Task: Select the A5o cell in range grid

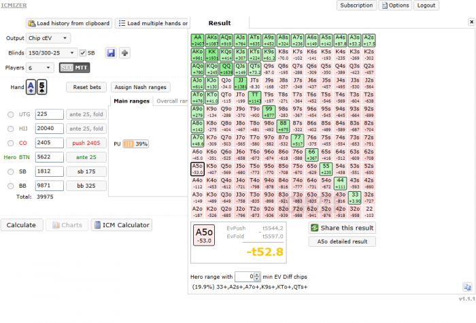Action: (x=197, y=169)
